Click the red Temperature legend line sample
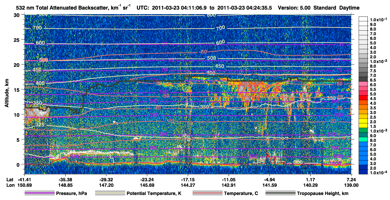390x200 pixels. coord(208,193)
